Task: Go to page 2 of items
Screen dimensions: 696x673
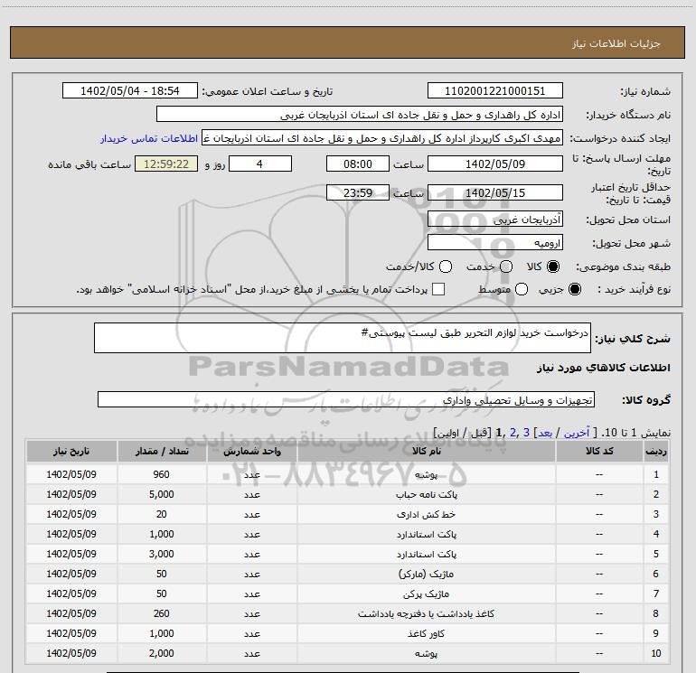Action: [513, 432]
